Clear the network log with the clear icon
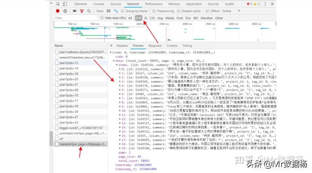Viewport: 312px width, 173px height. 65,11
